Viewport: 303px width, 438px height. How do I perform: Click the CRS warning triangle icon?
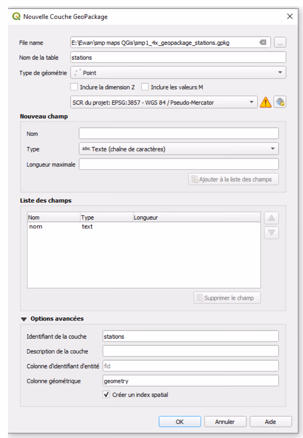[x=266, y=102]
